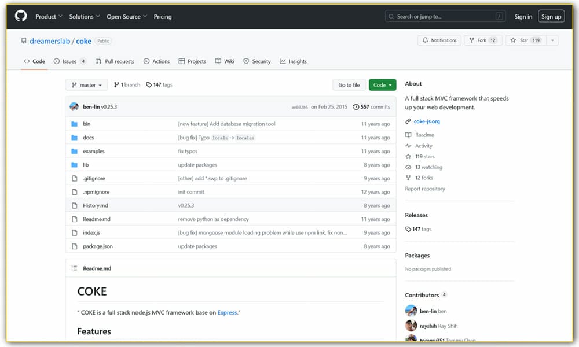This screenshot has height=347, width=579.
Task: Click ben-lin's avatar in the commit header
Action: [74, 107]
